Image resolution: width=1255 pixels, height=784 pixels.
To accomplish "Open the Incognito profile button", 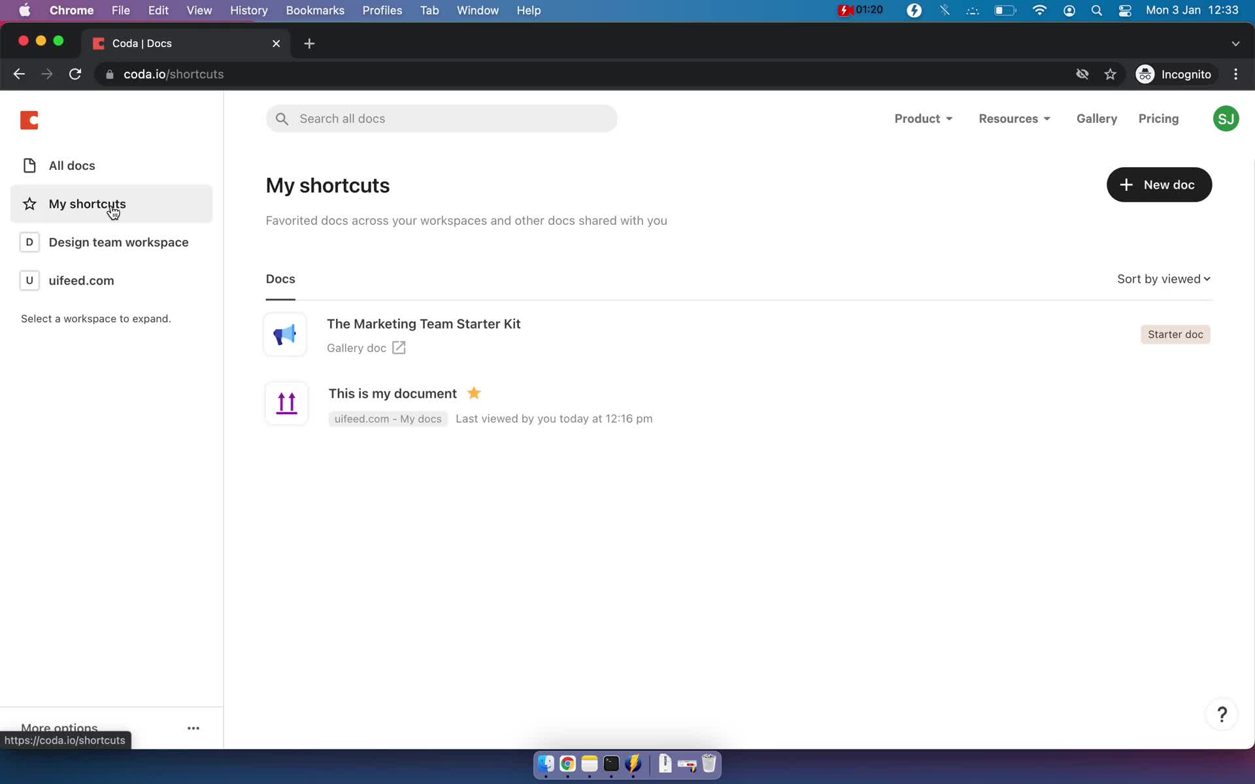I will point(1174,74).
